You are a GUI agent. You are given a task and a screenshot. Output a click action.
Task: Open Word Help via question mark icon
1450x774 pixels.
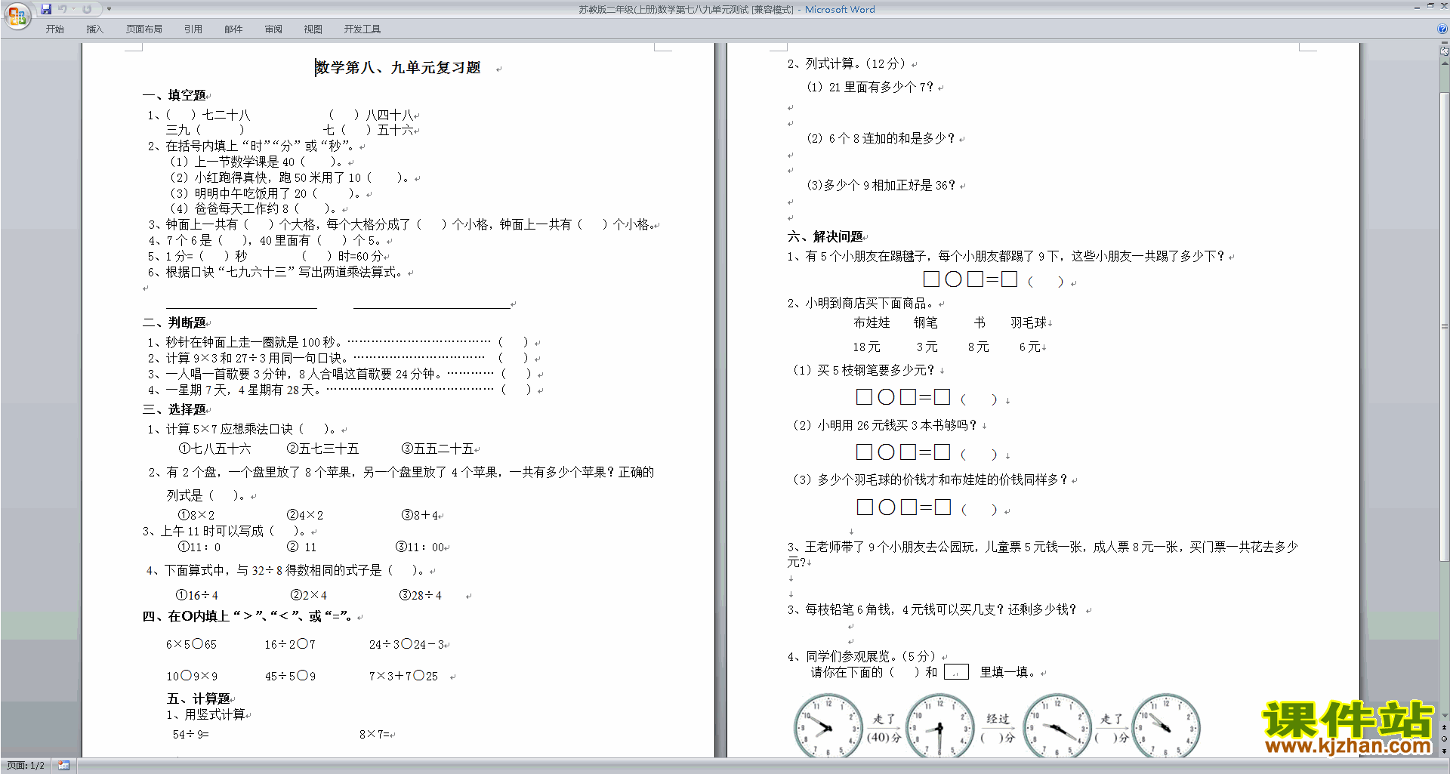coord(1442,29)
